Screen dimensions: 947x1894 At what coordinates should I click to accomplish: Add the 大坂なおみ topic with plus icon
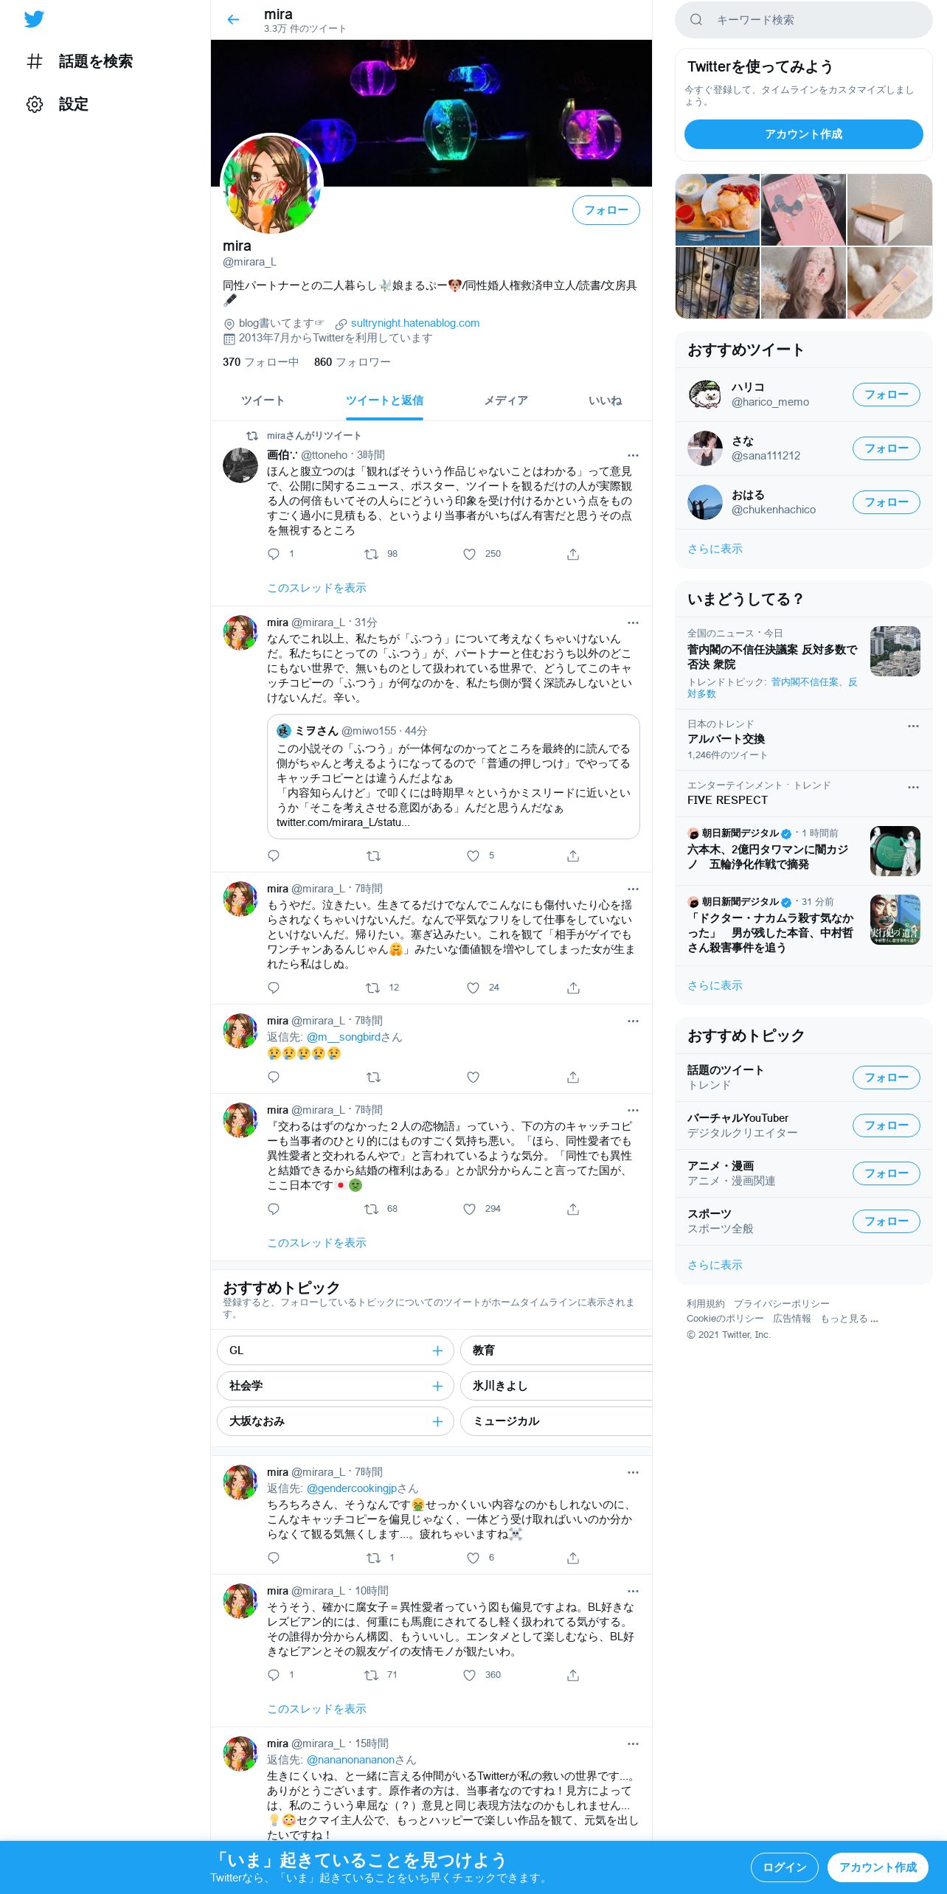pos(437,1421)
